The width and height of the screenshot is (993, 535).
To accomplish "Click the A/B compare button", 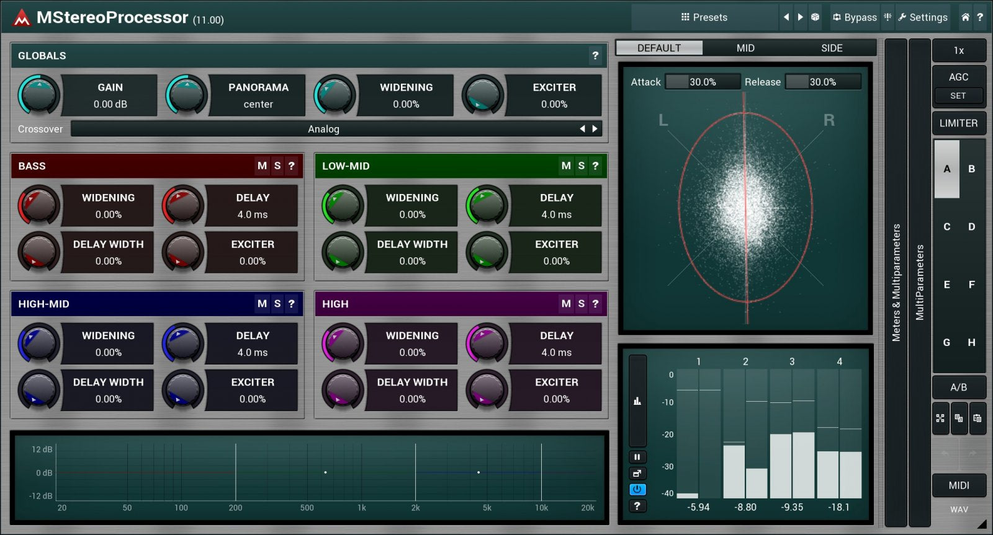I will coord(959,387).
